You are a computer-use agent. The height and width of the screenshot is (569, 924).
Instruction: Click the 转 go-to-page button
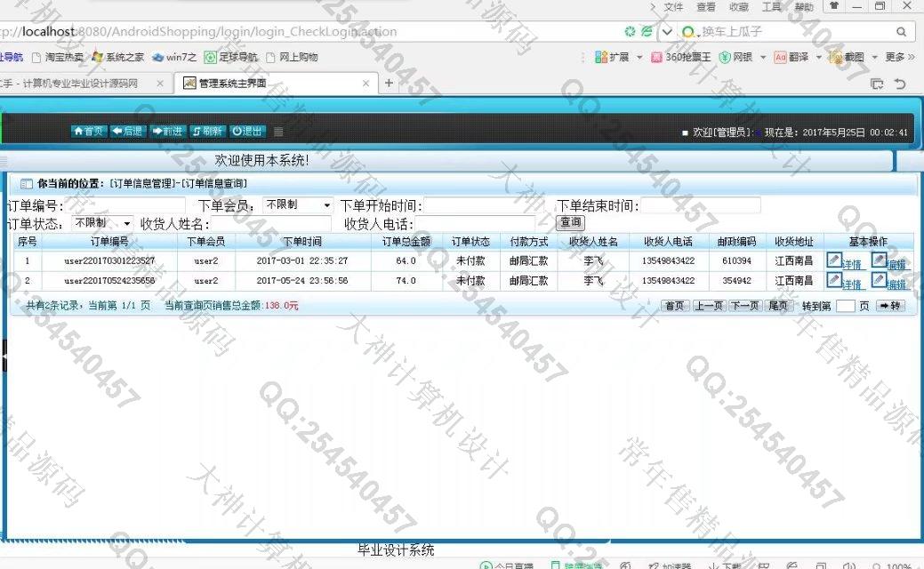pyautogui.click(x=890, y=306)
